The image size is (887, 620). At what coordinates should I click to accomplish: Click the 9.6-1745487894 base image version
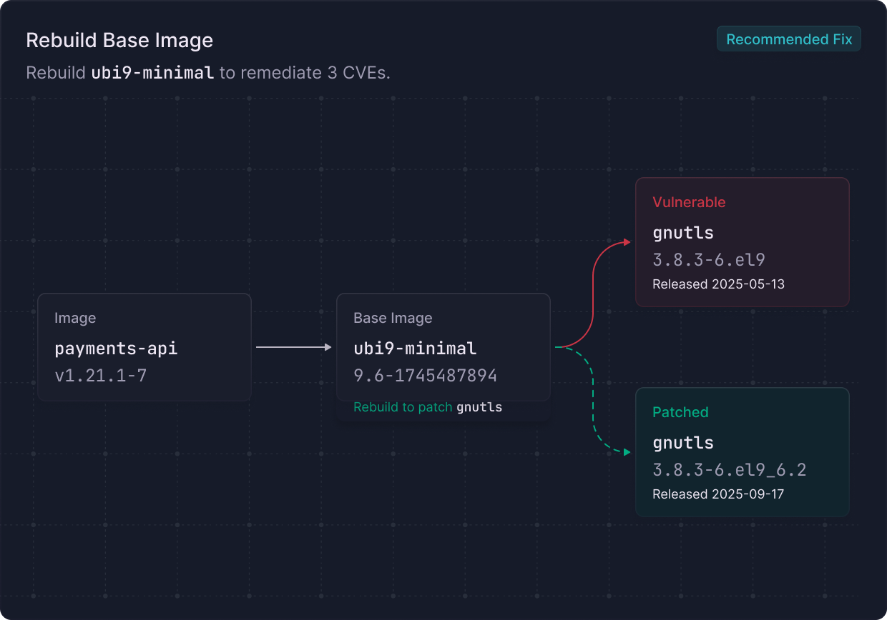pyautogui.click(x=425, y=376)
